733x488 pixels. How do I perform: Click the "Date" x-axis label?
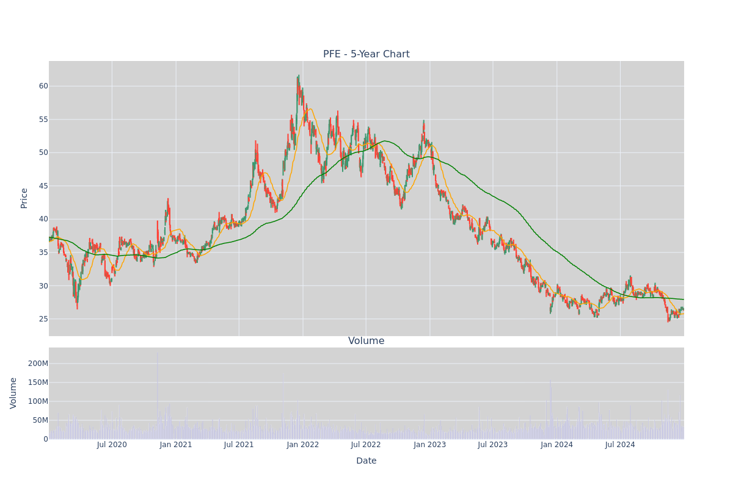tap(366, 461)
